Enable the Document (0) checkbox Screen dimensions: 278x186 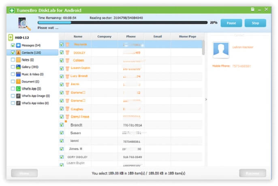tap(13, 81)
